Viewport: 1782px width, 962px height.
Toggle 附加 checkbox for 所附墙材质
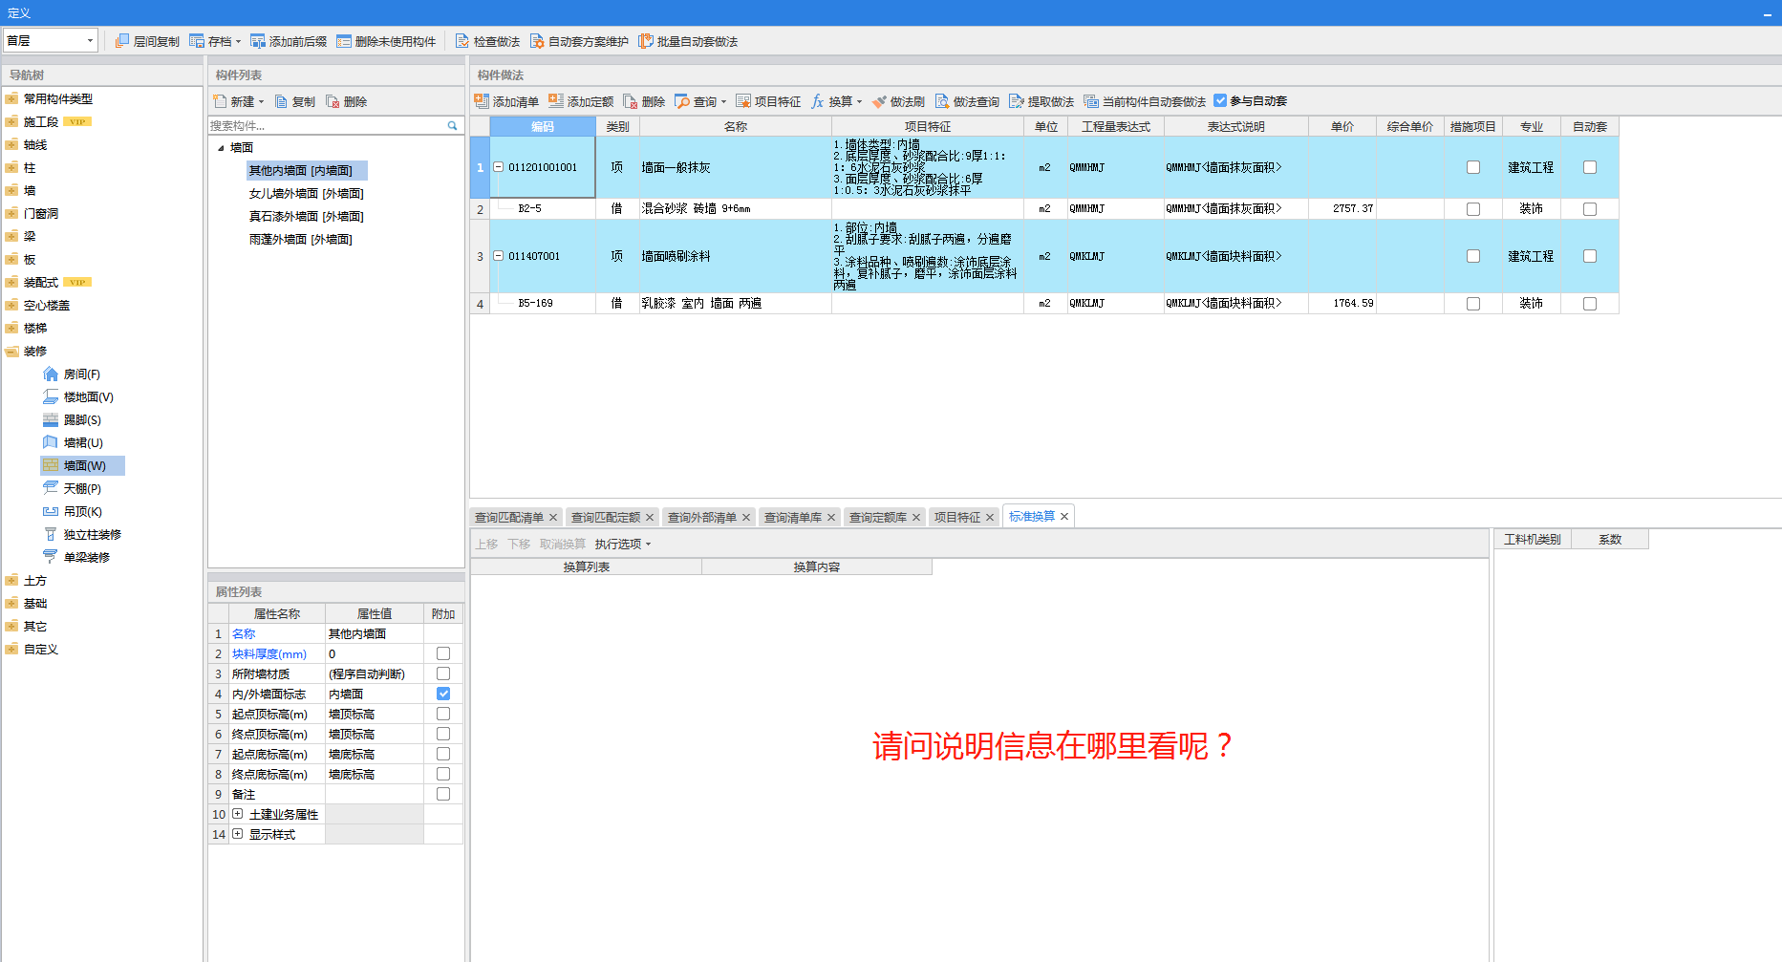tap(443, 673)
